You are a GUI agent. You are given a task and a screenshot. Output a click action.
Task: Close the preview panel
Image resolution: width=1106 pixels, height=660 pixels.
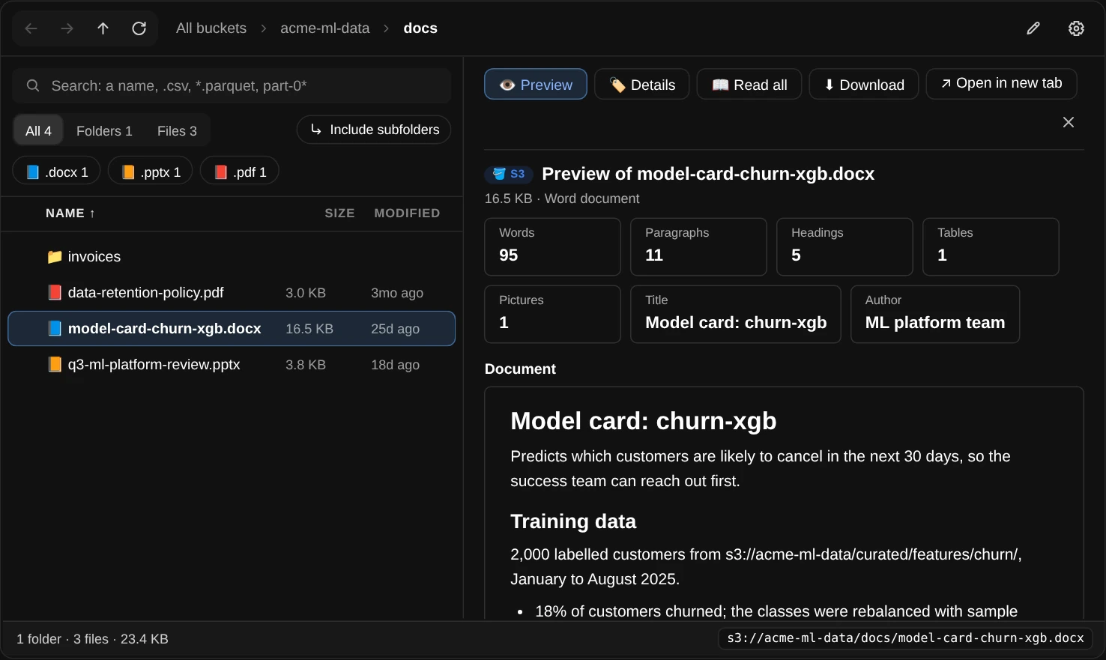1069,122
